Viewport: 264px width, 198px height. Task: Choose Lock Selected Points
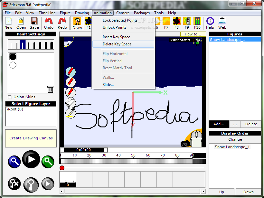click(x=123, y=20)
